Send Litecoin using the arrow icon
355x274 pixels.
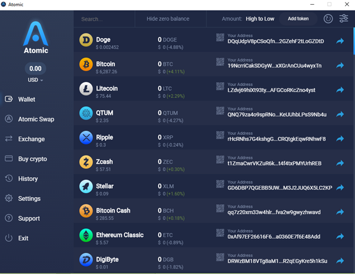pos(340,90)
